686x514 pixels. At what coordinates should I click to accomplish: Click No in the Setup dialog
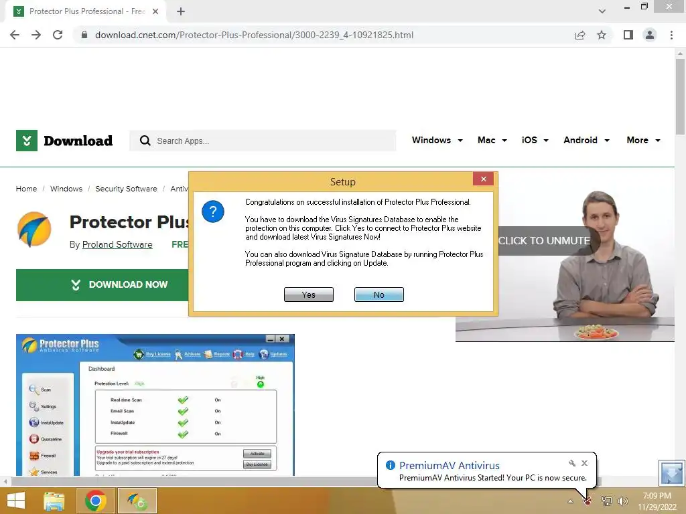click(379, 294)
